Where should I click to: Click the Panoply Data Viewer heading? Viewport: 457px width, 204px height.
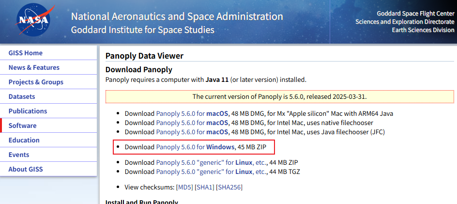point(145,56)
